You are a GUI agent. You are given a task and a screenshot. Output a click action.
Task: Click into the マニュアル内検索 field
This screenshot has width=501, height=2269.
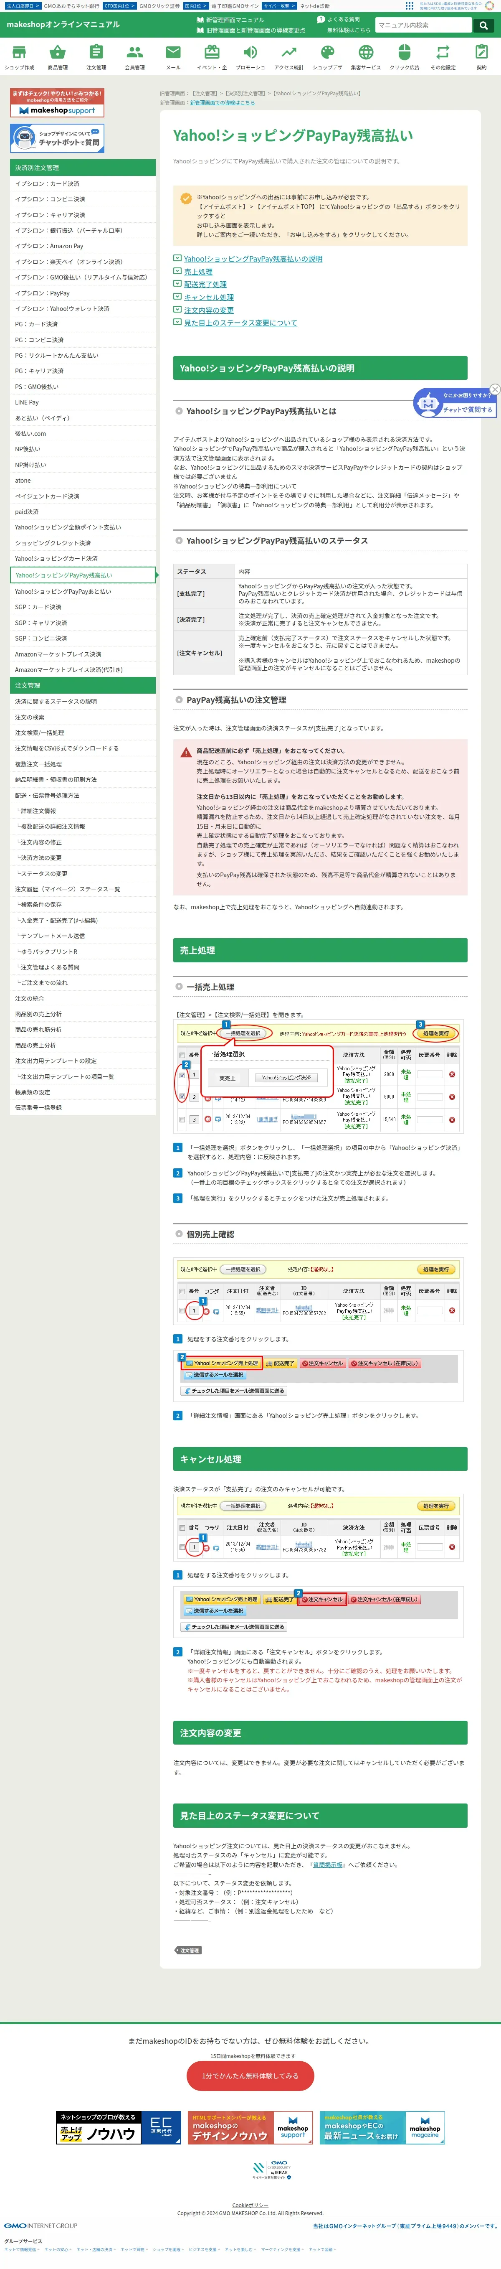pos(423,25)
